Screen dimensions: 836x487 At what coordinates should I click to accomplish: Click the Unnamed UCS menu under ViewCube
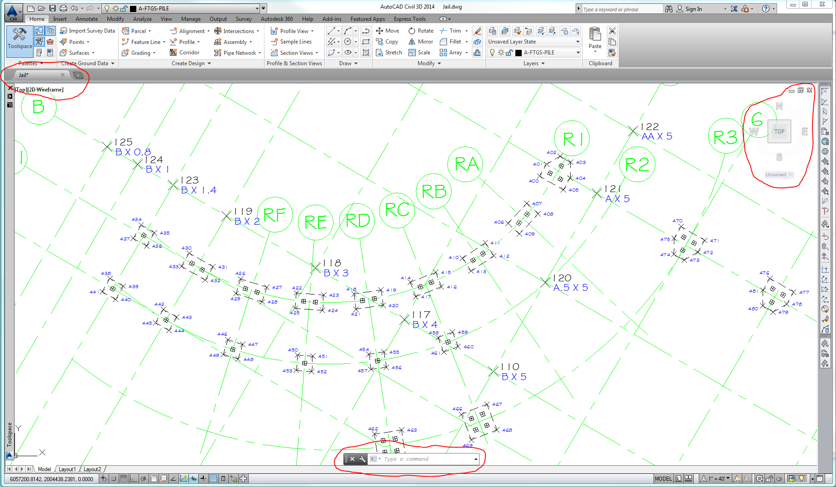coord(779,174)
